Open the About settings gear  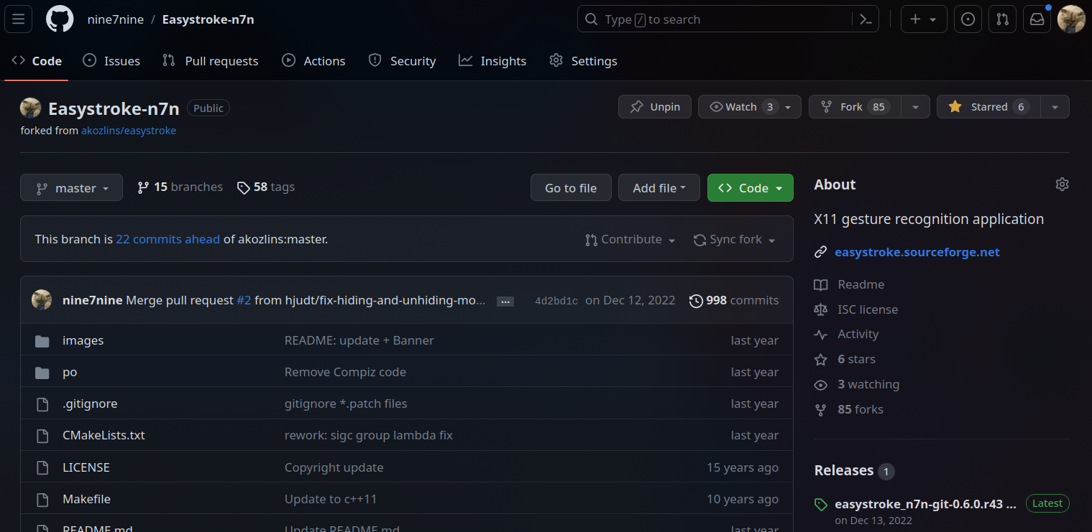point(1062,185)
